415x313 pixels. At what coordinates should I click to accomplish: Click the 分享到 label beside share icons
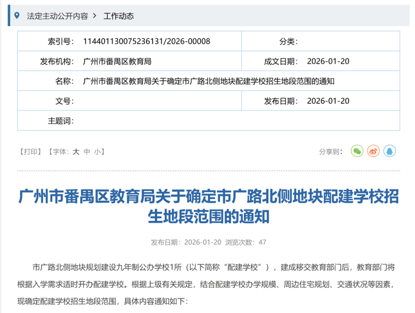331,151
